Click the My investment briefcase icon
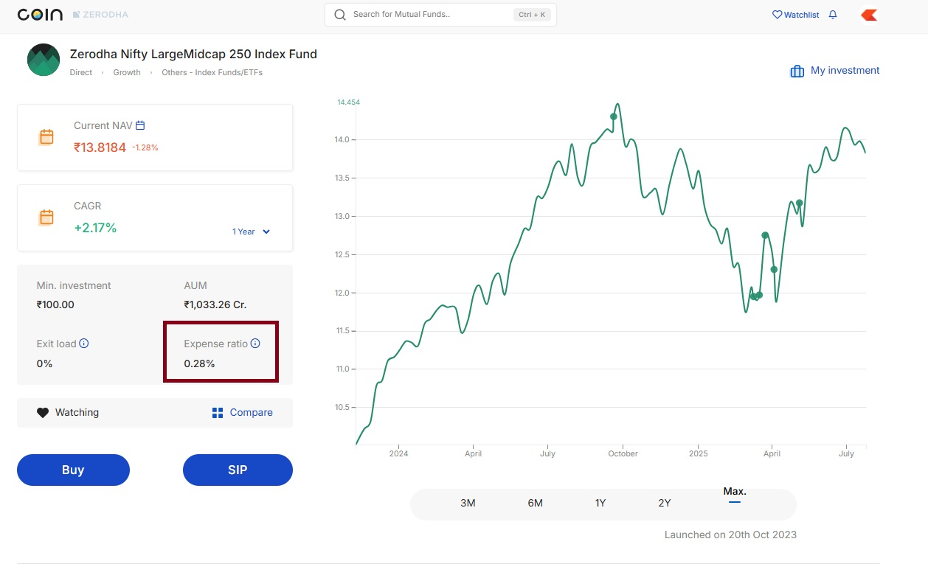Viewport: 928px width, 564px height. click(x=797, y=72)
